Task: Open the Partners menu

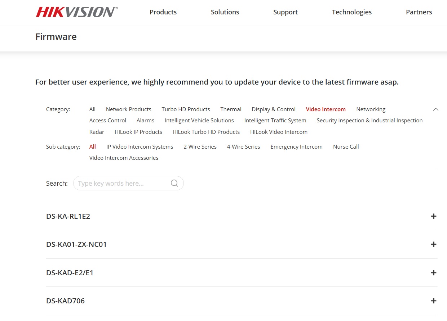Action: coord(419,12)
